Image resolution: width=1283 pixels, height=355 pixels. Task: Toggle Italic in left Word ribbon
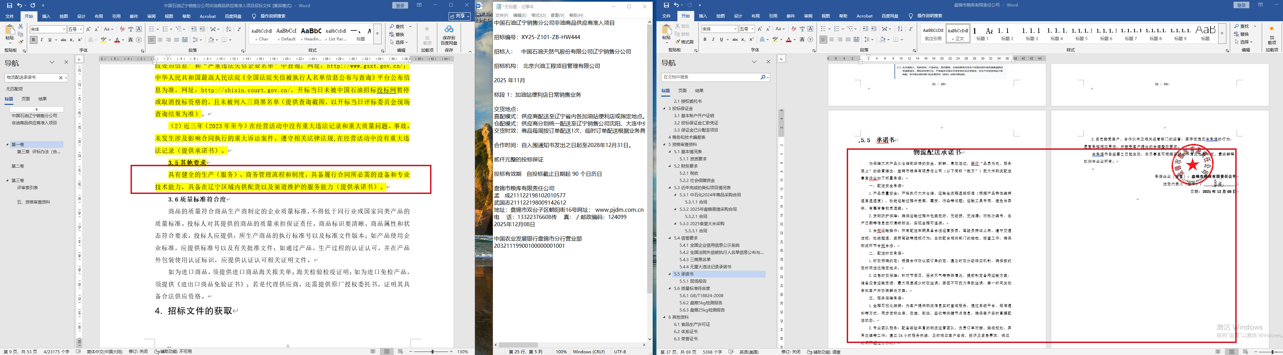pyautogui.click(x=42, y=40)
